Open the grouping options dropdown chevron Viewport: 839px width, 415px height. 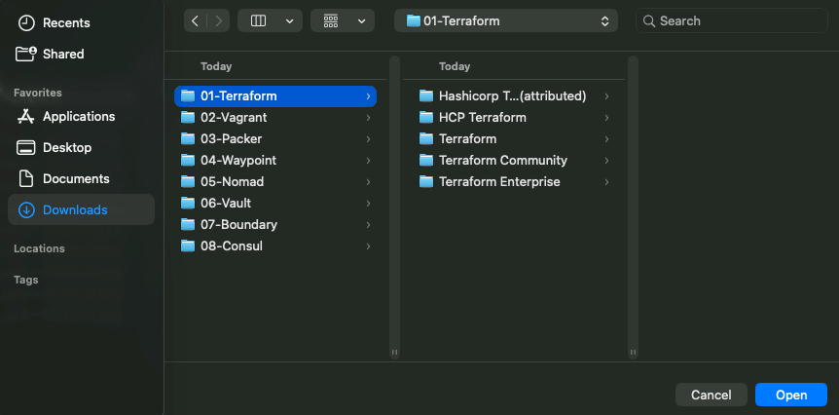[x=361, y=20]
